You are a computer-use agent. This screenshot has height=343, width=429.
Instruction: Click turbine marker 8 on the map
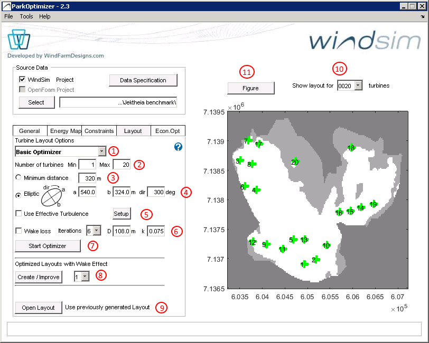coord(252,164)
